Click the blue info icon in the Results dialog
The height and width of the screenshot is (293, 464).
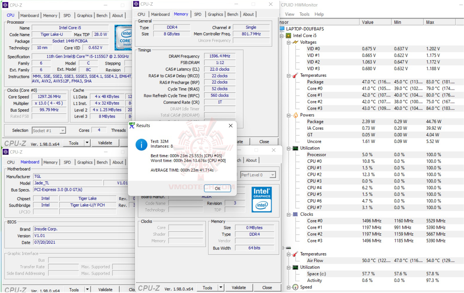[141, 145]
